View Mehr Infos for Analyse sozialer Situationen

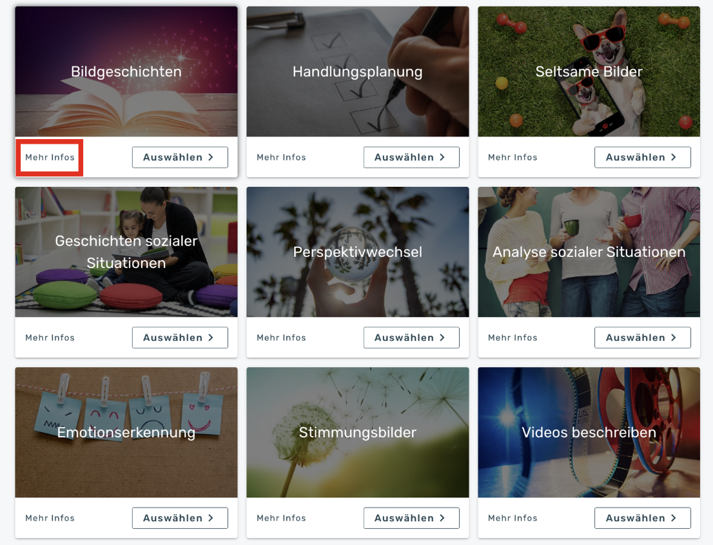click(x=513, y=338)
